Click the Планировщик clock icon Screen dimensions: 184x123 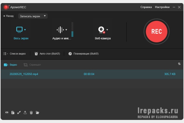click(70, 54)
